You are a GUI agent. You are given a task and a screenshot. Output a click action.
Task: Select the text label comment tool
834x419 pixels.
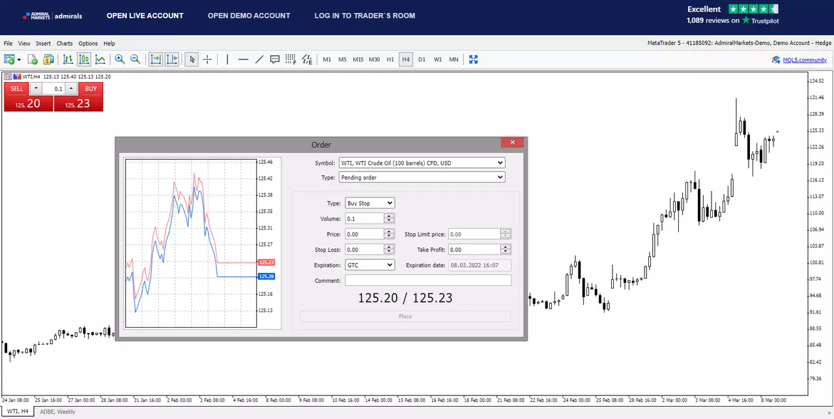pos(275,59)
